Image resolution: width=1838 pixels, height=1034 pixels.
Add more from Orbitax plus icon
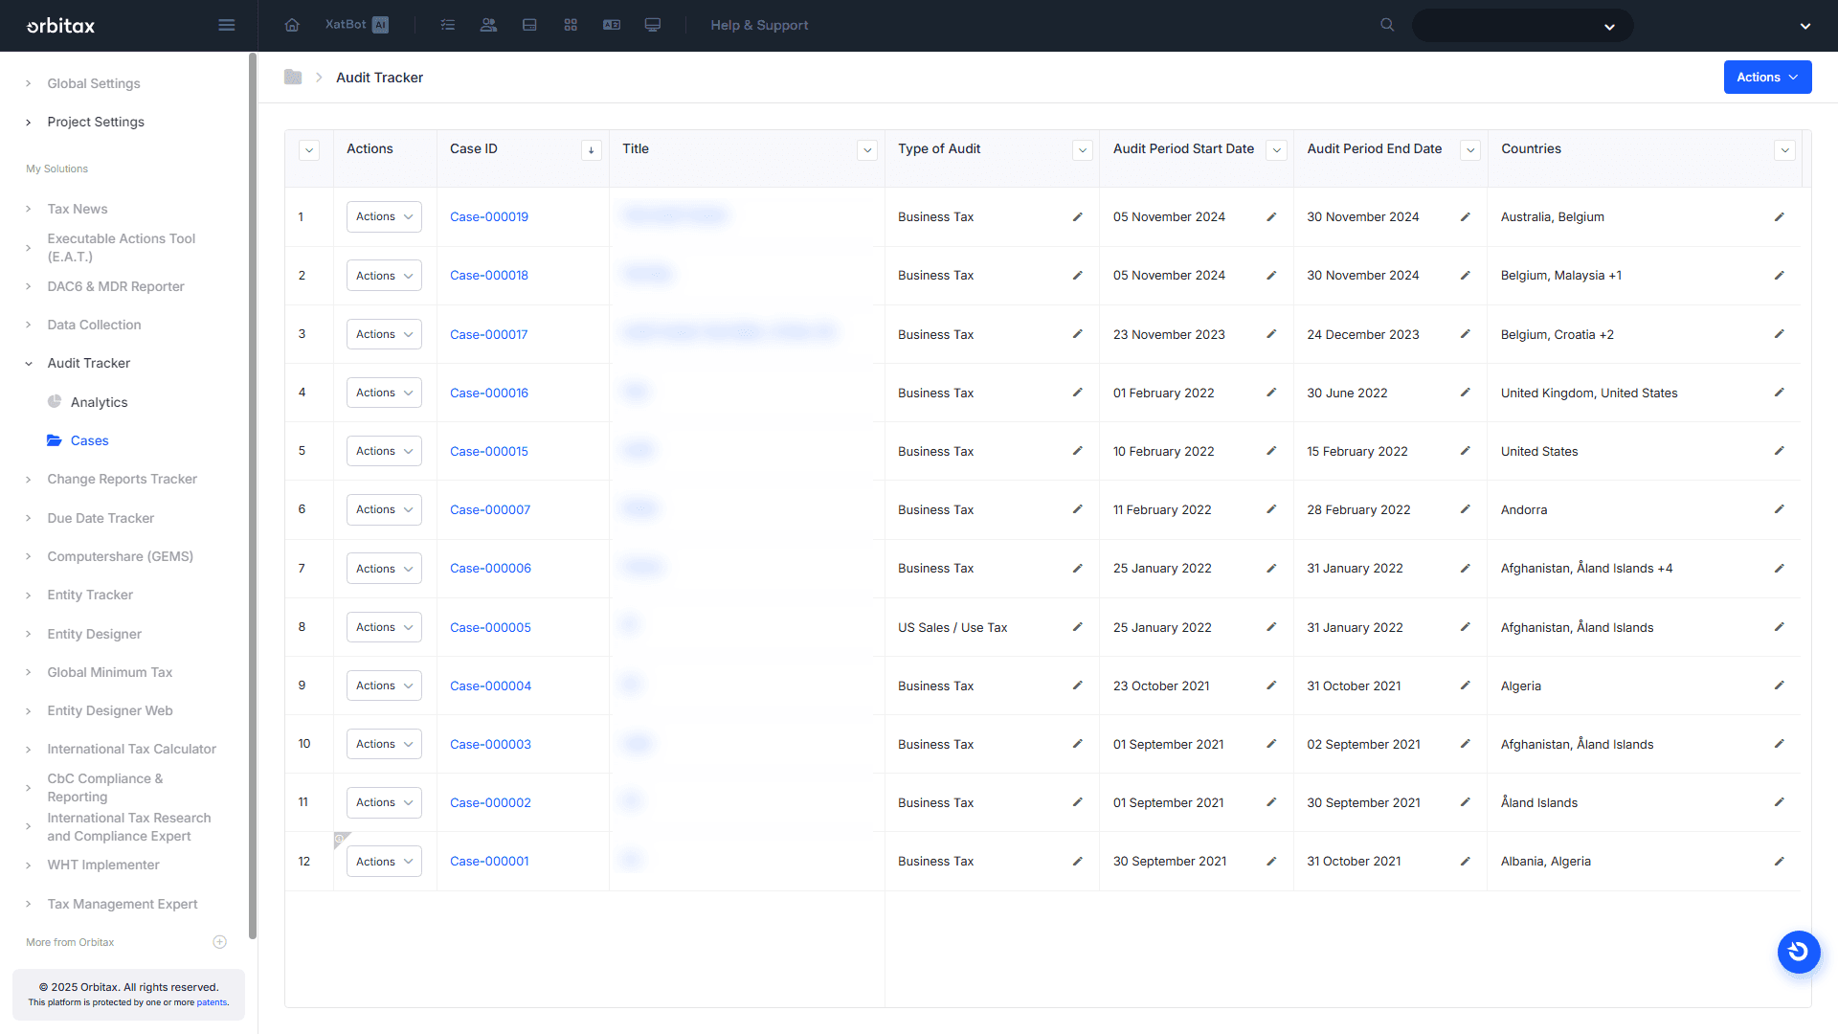(x=219, y=942)
